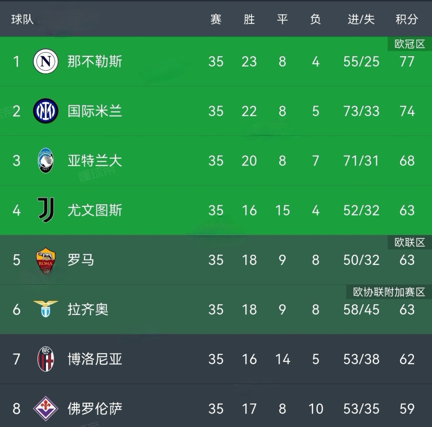432x427 pixels.
Task: Select the Juventus club logo
Action: click(45, 210)
